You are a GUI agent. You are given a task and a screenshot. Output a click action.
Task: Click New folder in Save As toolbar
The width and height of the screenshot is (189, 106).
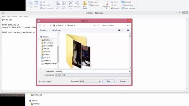point(56,30)
